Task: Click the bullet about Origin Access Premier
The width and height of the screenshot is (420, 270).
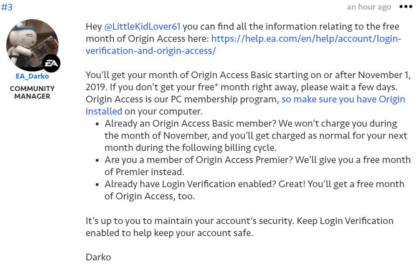Action: point(257,166)
